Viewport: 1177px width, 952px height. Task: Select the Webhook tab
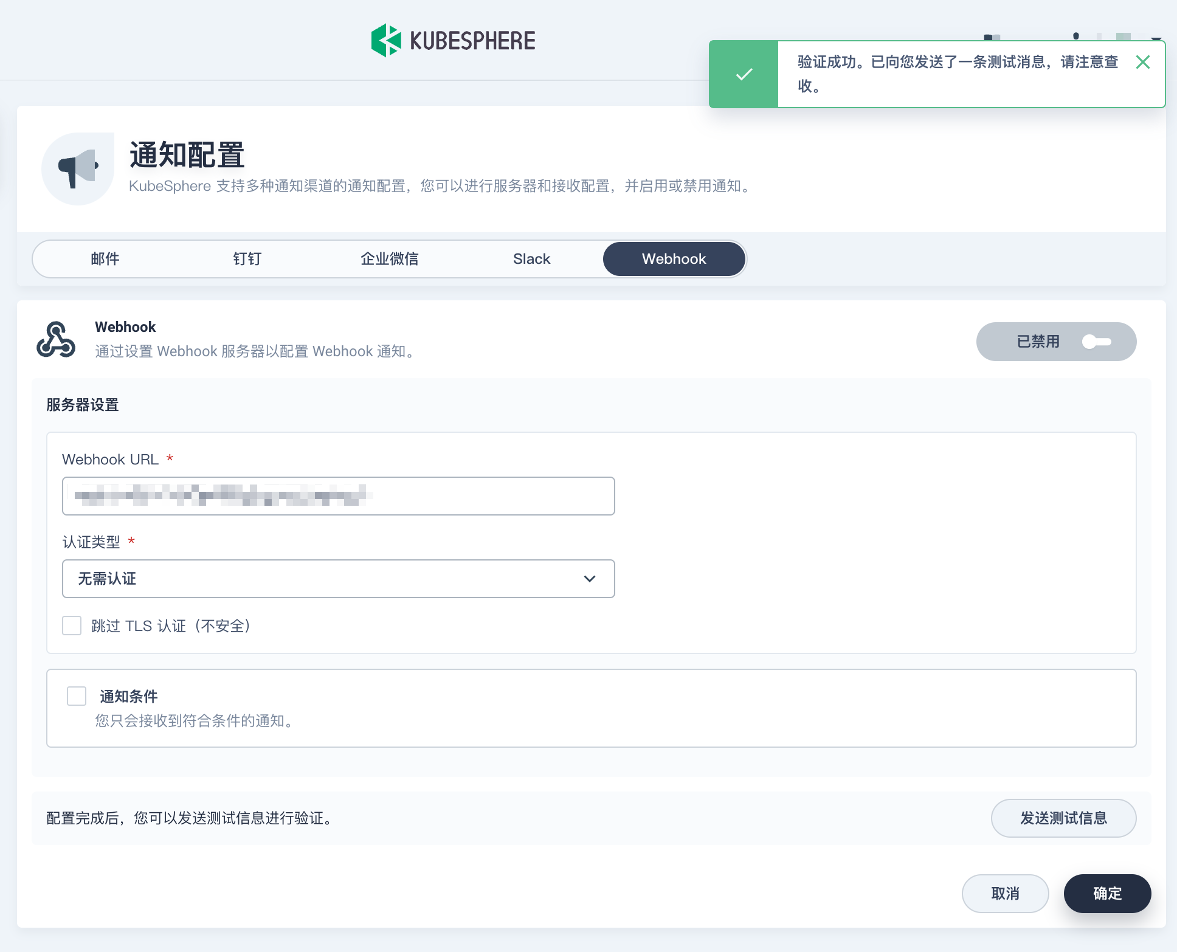[674, 259]
